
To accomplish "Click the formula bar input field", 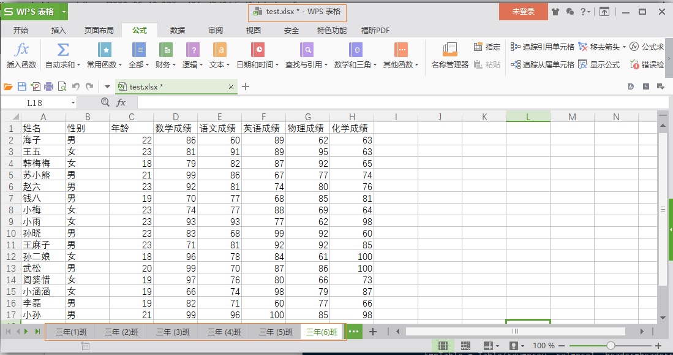I will click(x=398, y=103).
